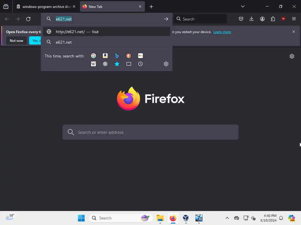301x225 pixels.
Task: Search this time with Amazon
Action: (x=105, y=56)
